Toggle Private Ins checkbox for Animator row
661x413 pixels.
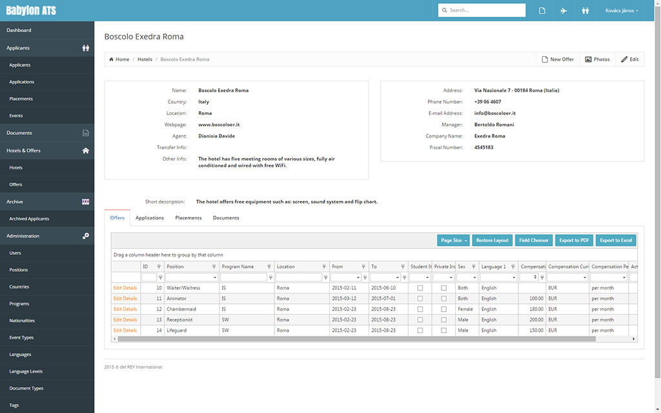point(443,299)
